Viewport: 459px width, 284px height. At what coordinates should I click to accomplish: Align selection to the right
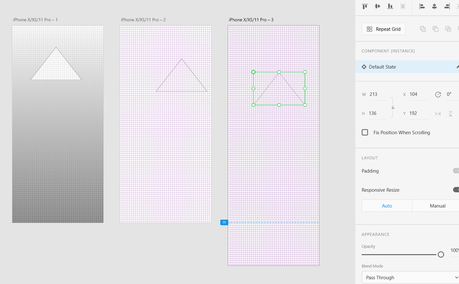click(x=447, y=6)
